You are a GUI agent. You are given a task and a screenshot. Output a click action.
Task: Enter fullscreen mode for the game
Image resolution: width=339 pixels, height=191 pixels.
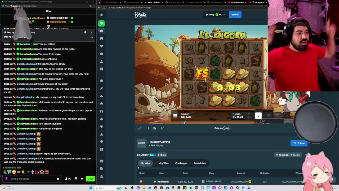140,128
